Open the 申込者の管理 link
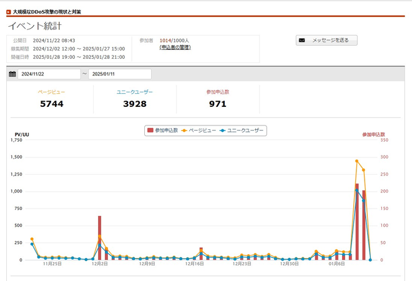Screen dimensions: 412x281 [x=177, y=47]
